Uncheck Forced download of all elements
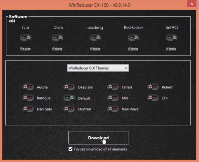The image size is (199, 162). (70, 149)
